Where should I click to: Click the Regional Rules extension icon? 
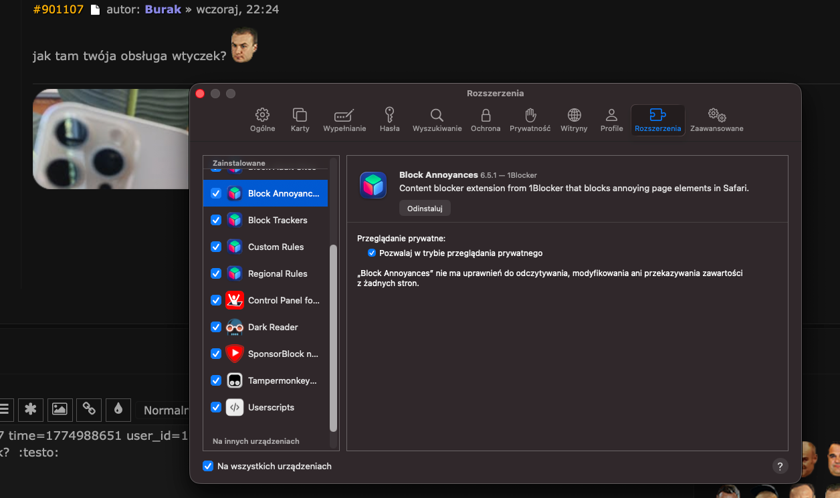click(x=234, y=273)
